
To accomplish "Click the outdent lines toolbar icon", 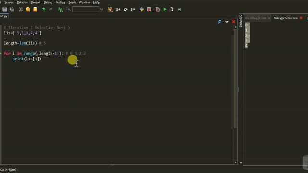I will pyautogui.click(x=126, y=9).
